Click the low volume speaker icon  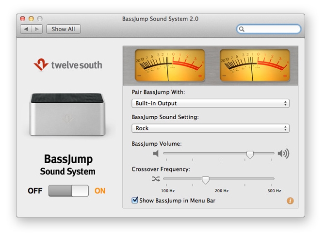[156, 154]
